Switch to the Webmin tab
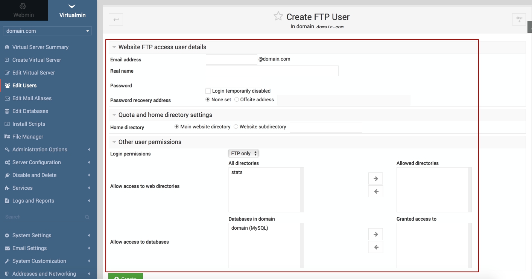Image resolution: width=532 pixels, height=279 pixels. 24,11
